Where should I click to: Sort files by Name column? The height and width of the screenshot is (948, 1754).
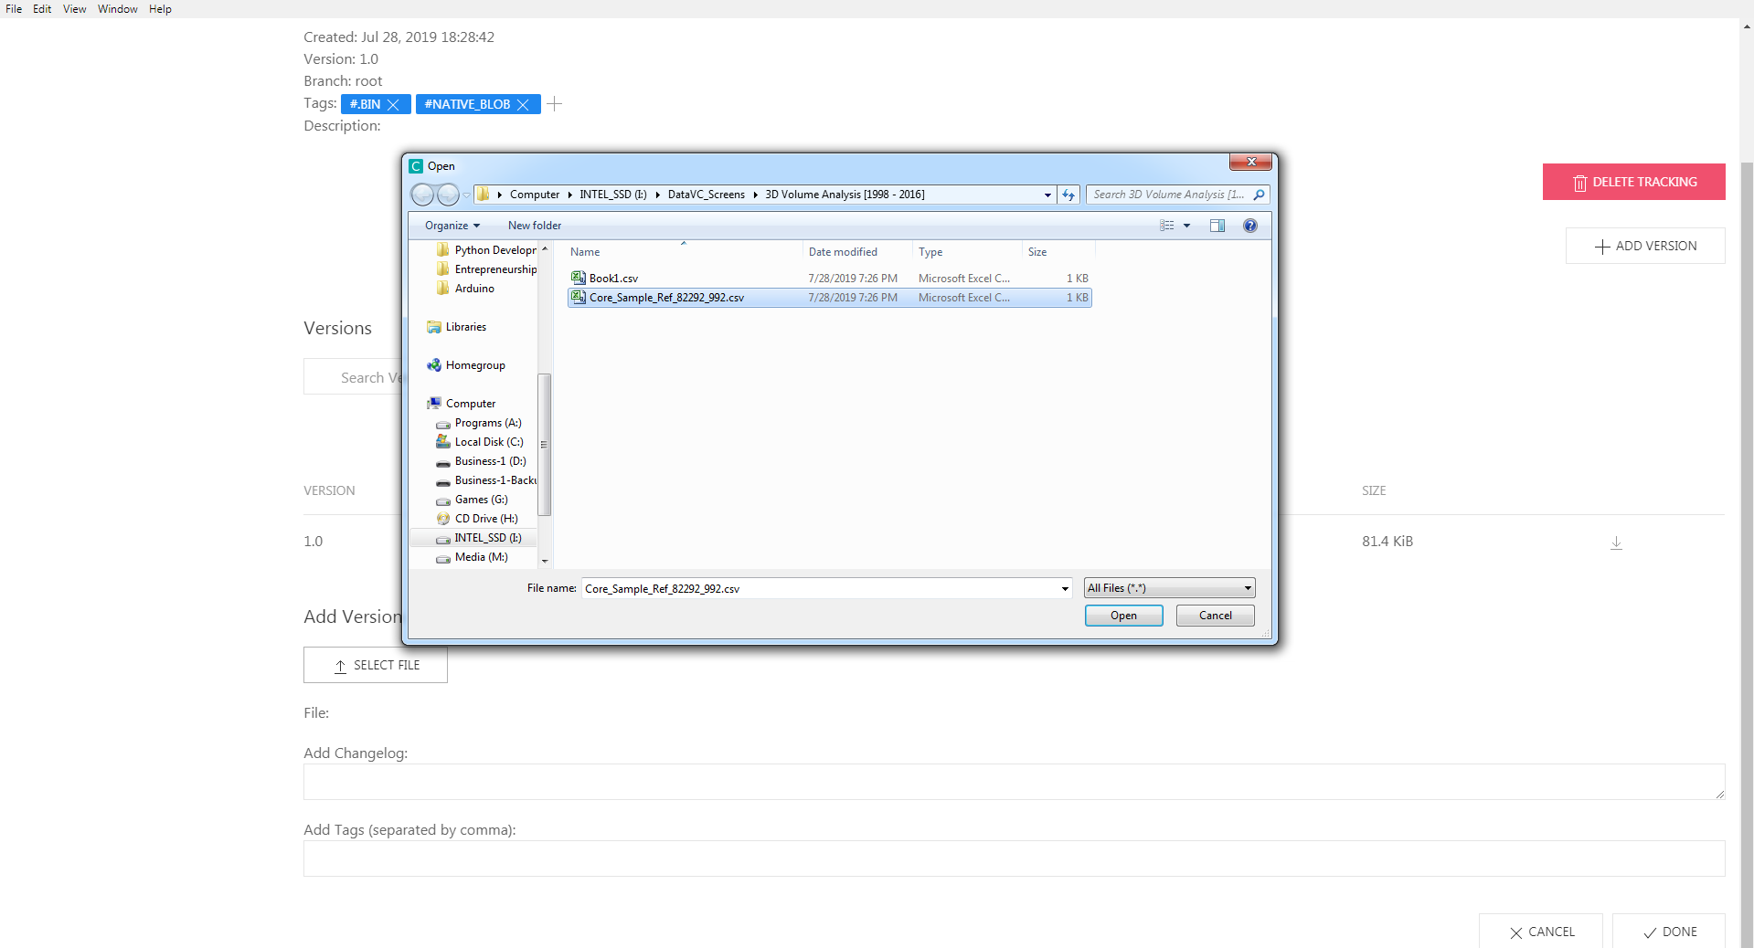pyautogui.click(x=684, y=252)
